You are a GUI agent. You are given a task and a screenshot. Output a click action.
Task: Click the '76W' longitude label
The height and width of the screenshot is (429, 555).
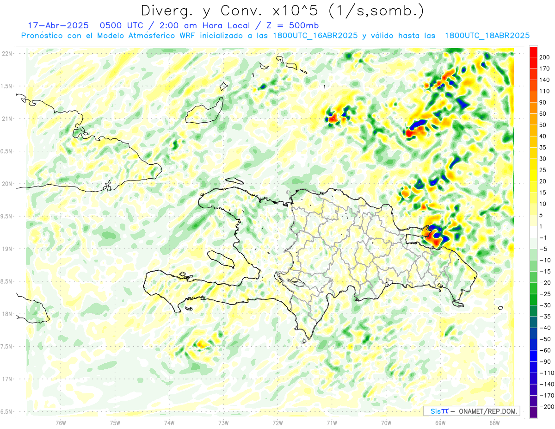(x=61, y=423)
